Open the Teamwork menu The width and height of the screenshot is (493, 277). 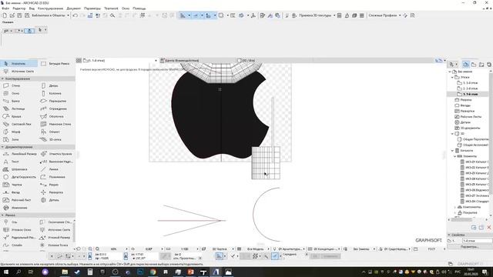[111, 8]
